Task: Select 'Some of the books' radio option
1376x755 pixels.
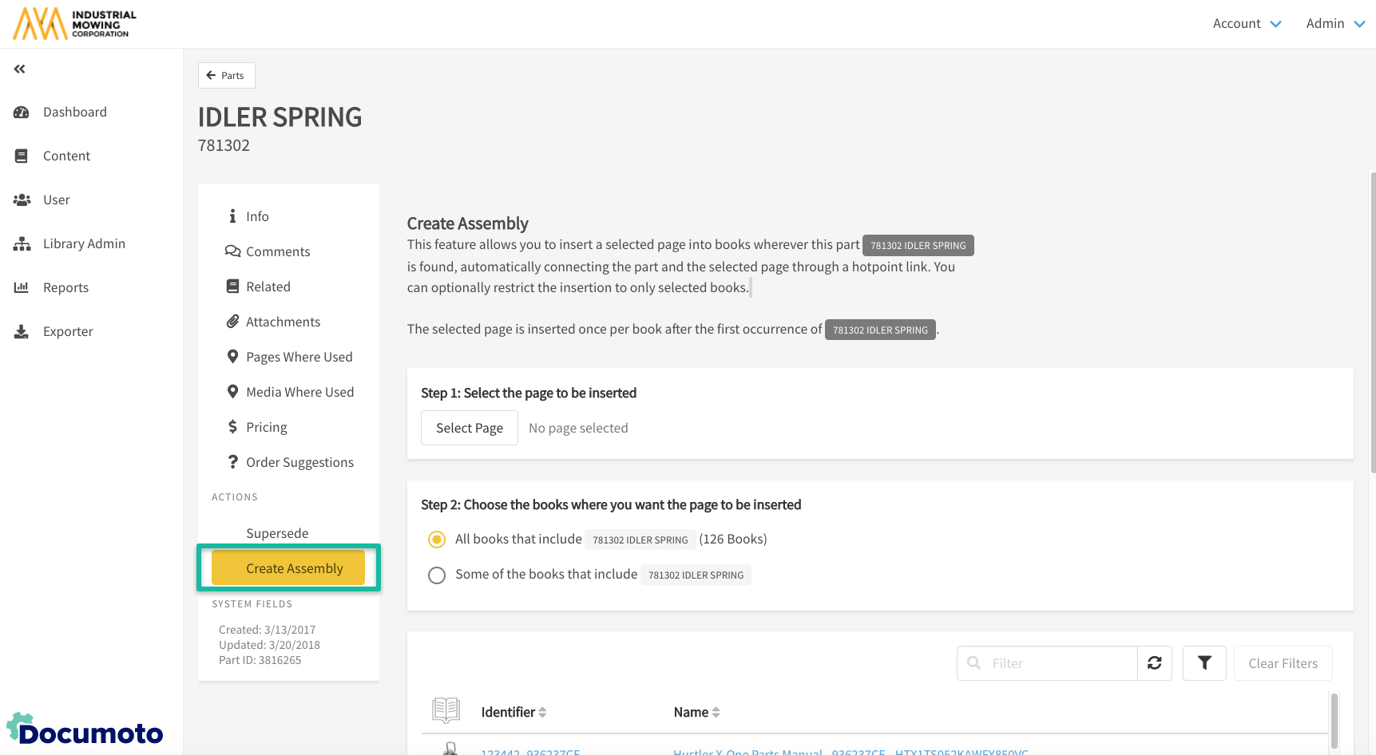Action: coord(437,575)
